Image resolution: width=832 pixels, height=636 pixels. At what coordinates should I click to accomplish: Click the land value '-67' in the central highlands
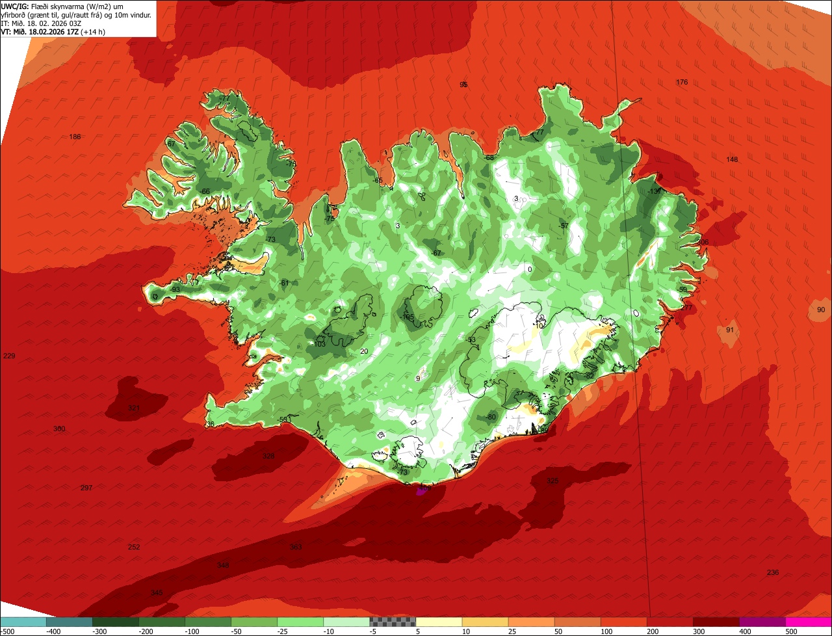pos(436,253)
